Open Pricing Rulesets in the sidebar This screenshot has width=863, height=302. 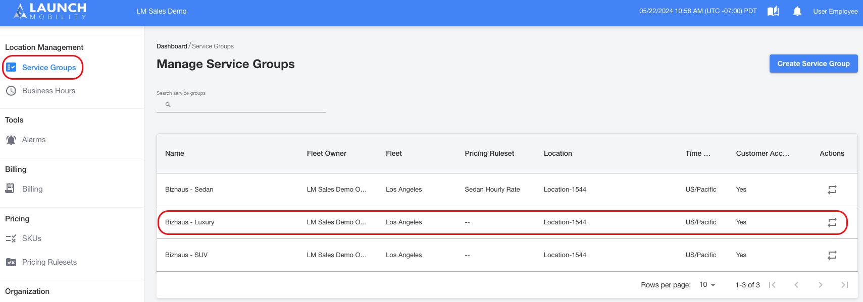point(49,262)
